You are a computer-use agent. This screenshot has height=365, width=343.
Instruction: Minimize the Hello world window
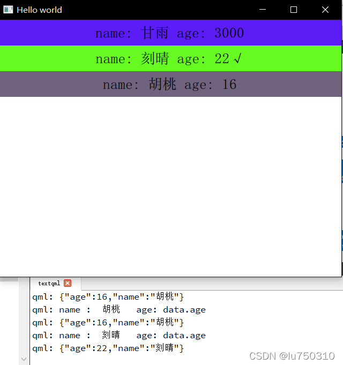tap(263, 10)
